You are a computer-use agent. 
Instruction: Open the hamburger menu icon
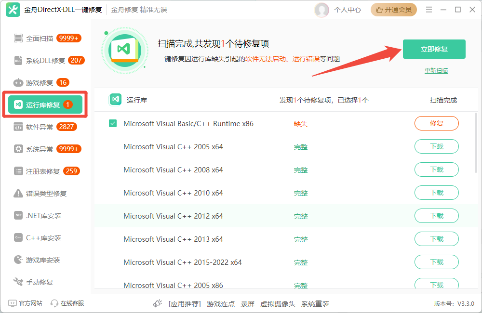(x=429, y=10)
